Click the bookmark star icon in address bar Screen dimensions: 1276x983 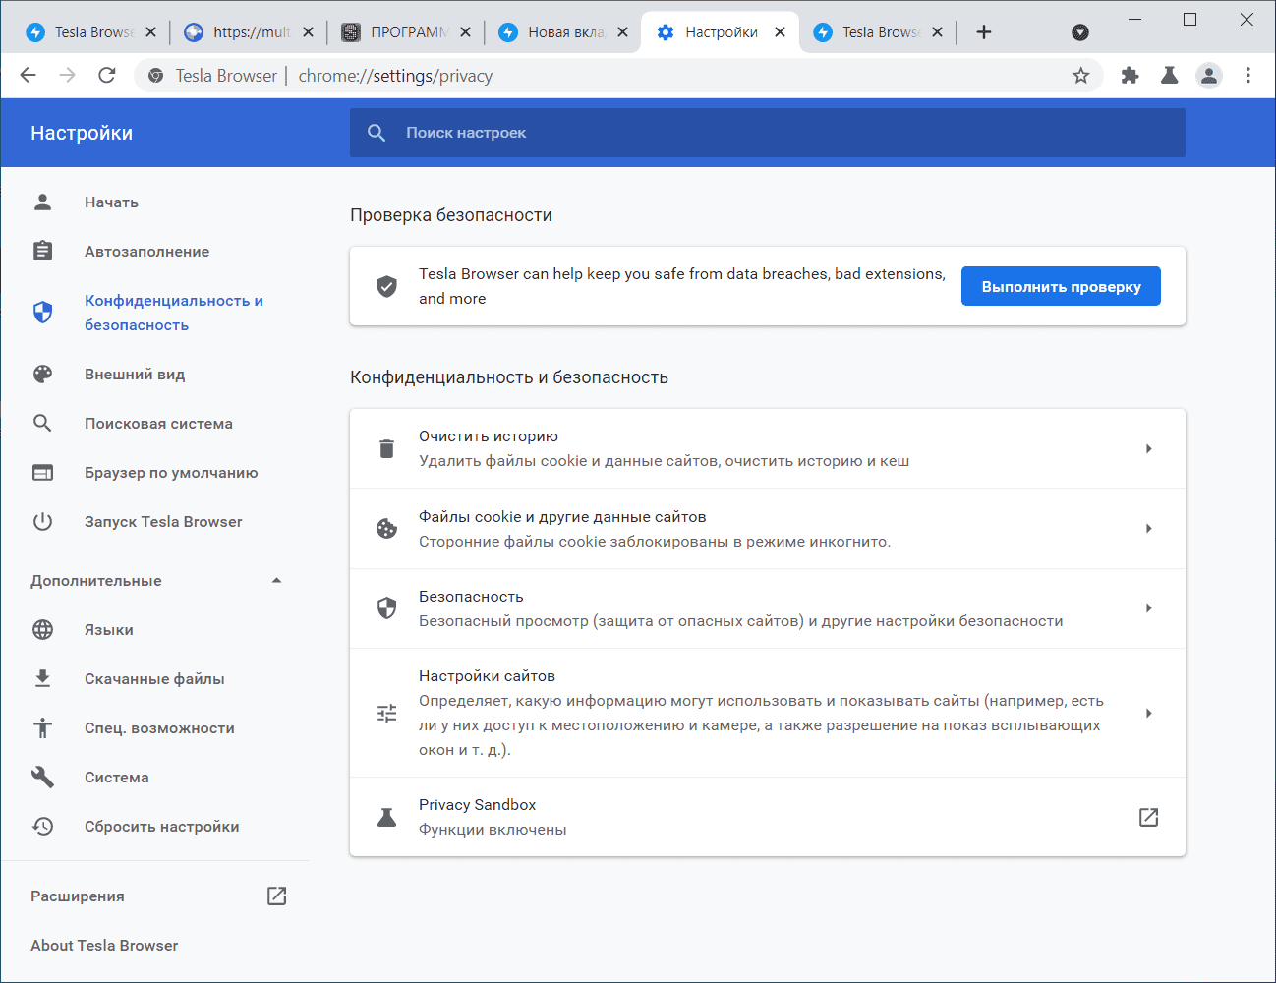coord(1080,76)
